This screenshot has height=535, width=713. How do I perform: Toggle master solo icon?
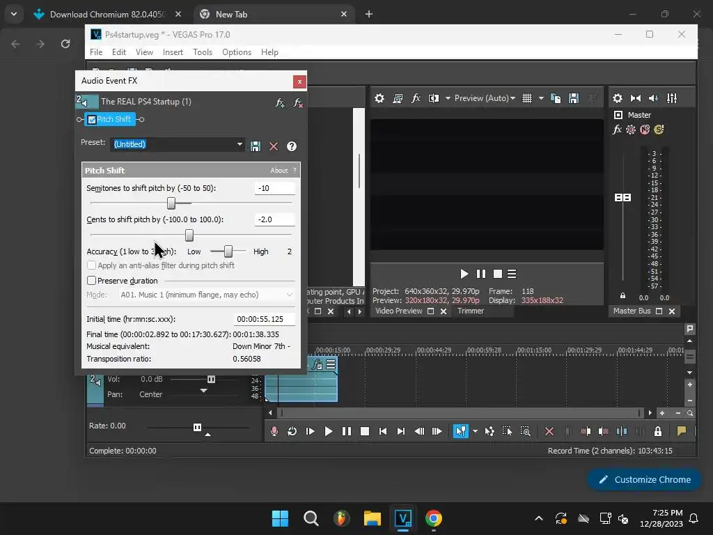pos(659,130)
